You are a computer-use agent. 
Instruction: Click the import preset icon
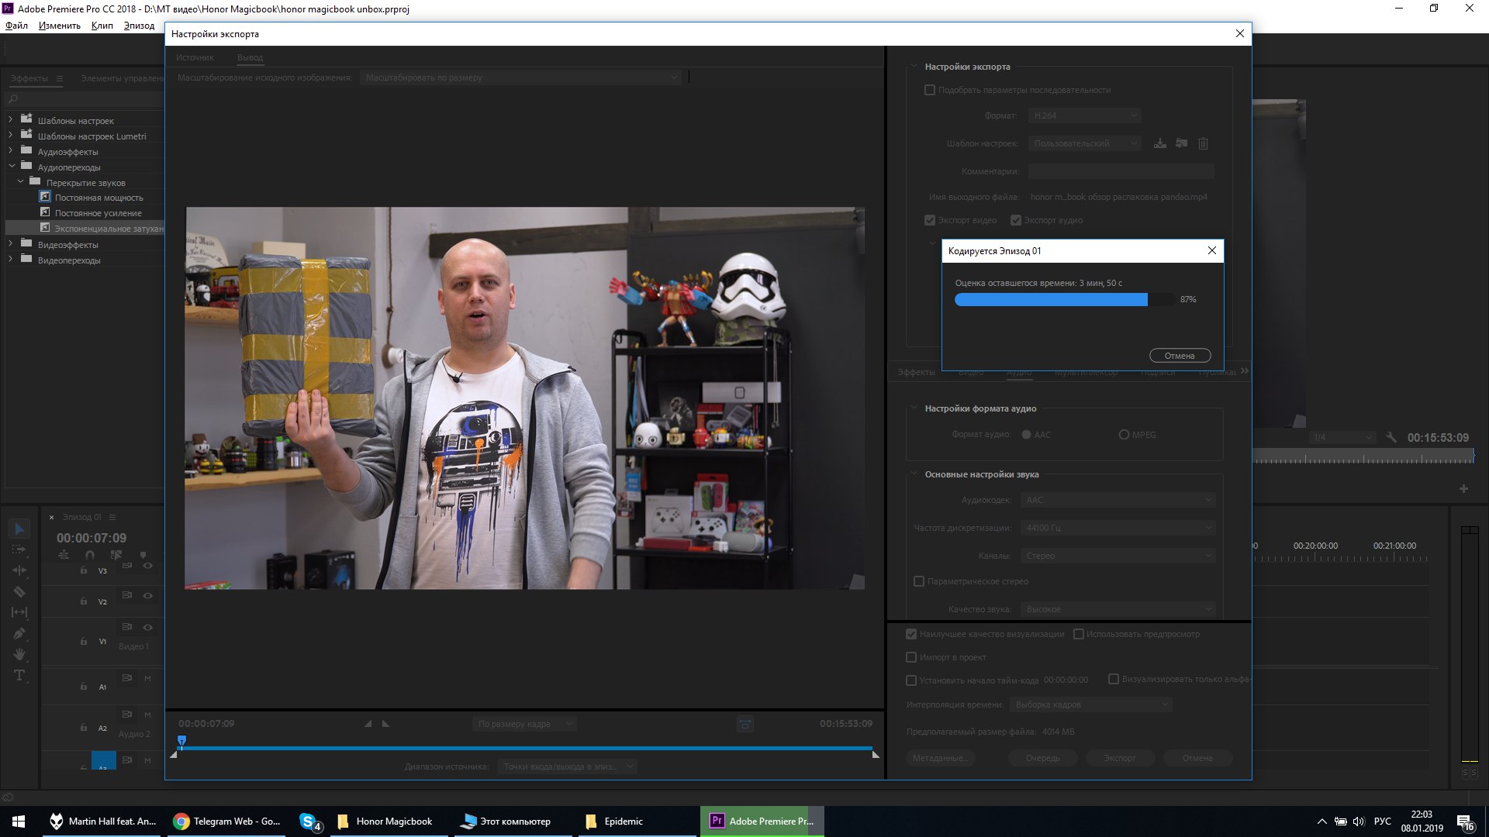1181,143
